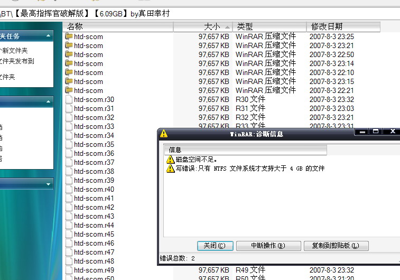
Task: Sort the file list by 类型 column
Action: [269, 26]
